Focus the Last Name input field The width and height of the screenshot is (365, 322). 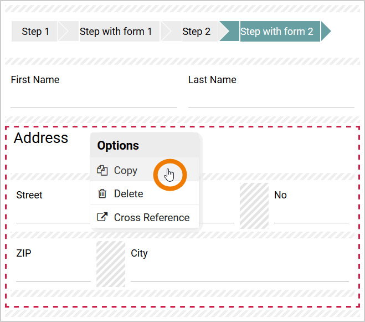[271, 99]
